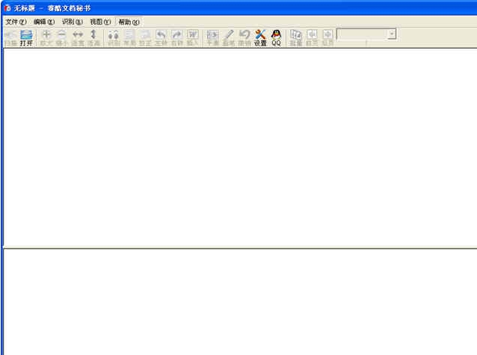Click the application icon in title bar
Screen dimensions: 477x355
point(7,8)
